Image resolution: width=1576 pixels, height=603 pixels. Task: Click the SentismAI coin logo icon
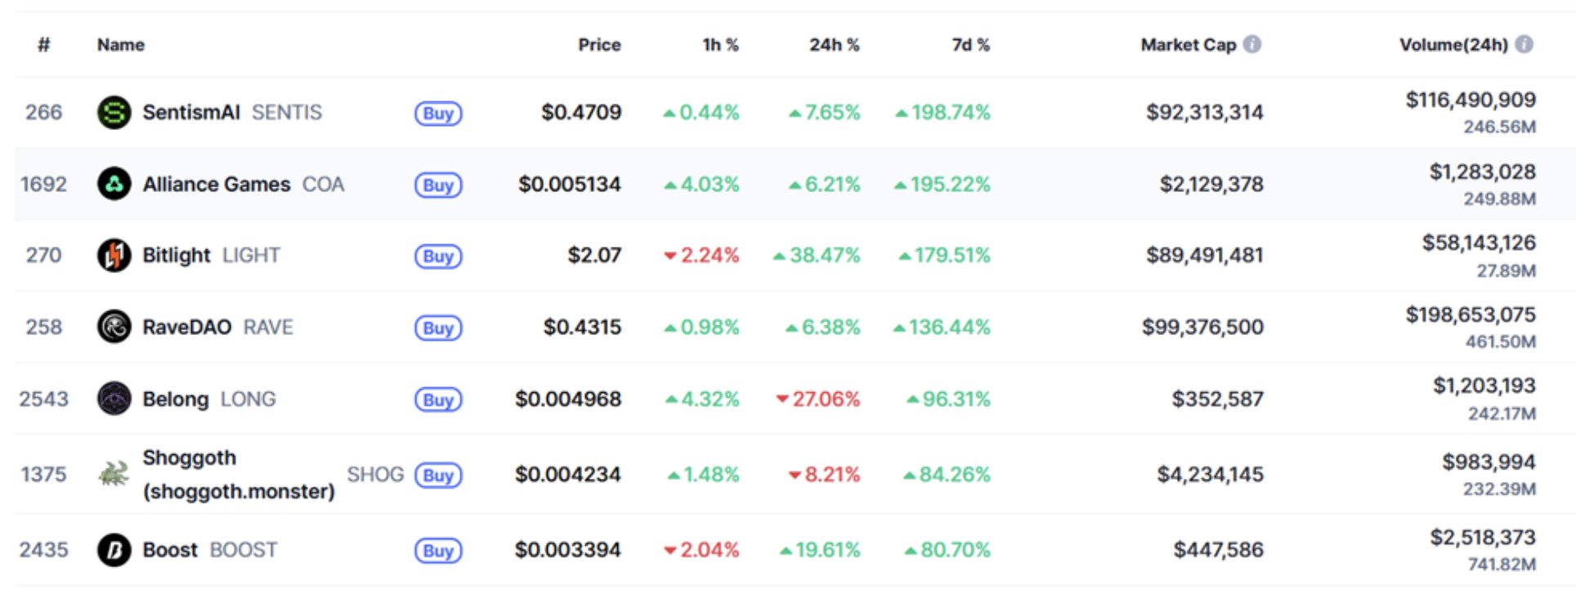pos(114,113)
